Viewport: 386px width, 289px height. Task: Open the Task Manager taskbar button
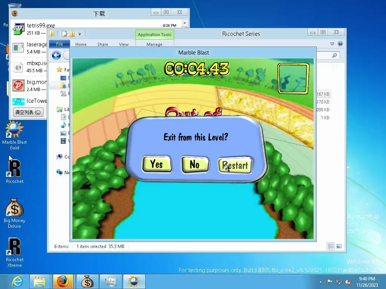pos(110,281)
